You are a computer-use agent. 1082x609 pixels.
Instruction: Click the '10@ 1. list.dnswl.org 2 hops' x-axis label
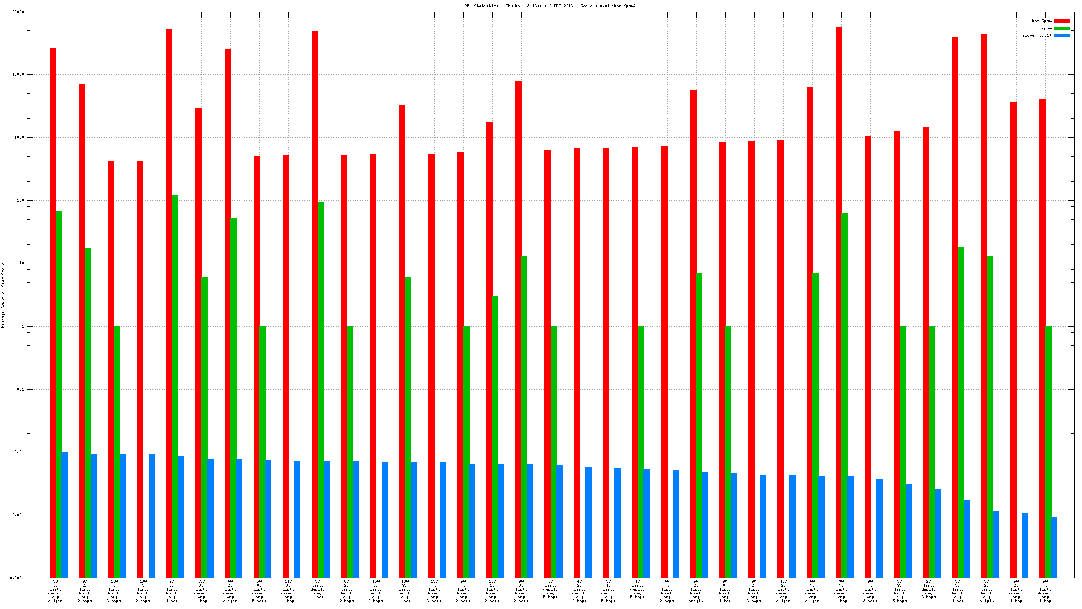point(492,591)
